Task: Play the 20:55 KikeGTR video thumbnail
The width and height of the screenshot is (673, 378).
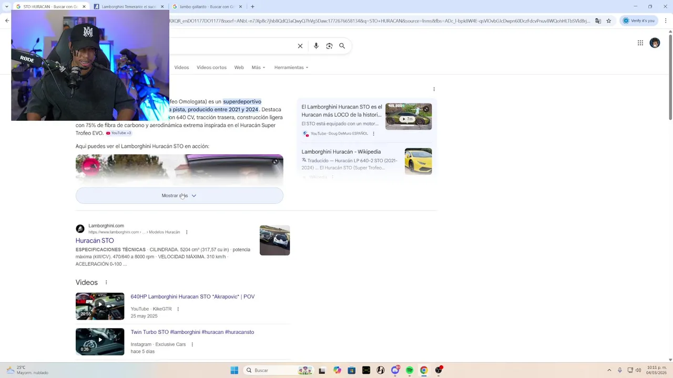Action: [100, 306]
